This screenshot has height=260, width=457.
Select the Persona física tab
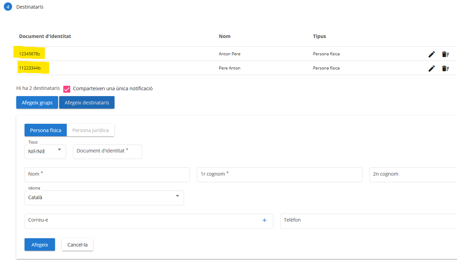[x=46, y=130]
